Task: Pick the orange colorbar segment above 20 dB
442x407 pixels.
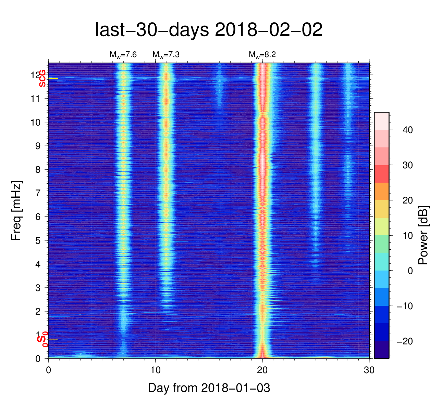Action: [x=381, y=191]
